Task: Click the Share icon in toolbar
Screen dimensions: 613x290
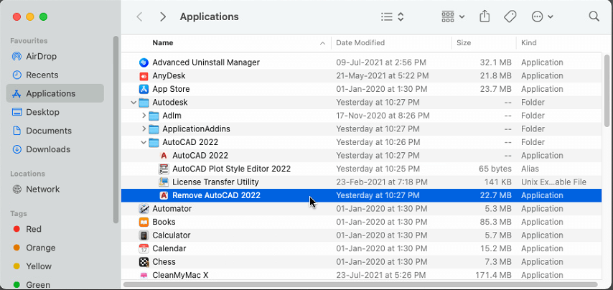Action: [x=484, y=17]
